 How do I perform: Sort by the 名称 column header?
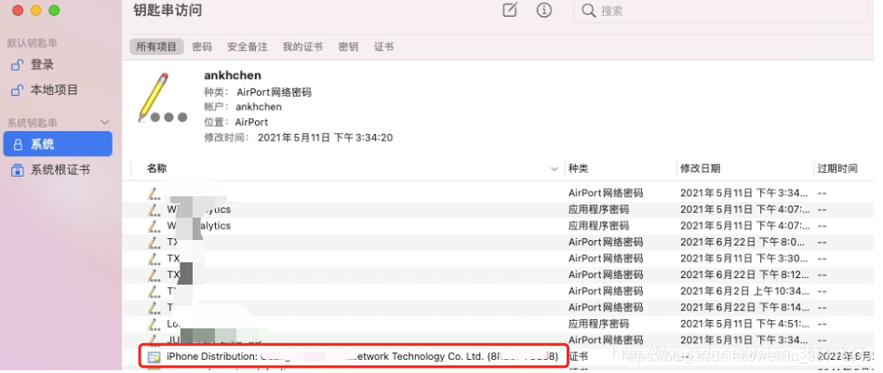pyautogui.click(x=157, y=168)
